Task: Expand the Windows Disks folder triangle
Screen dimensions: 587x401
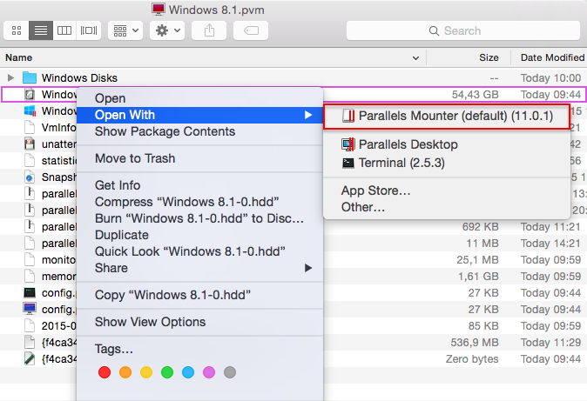Action: pyautogui.click(x=10, y=77)
